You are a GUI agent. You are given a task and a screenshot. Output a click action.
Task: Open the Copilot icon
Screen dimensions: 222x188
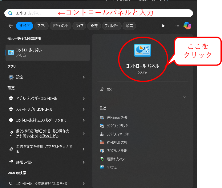(187, 26)
